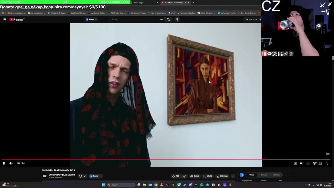This screenshot has width=334, height=188.
Task: Open the system tray speaker volume icon
Action: pos(321,185)
